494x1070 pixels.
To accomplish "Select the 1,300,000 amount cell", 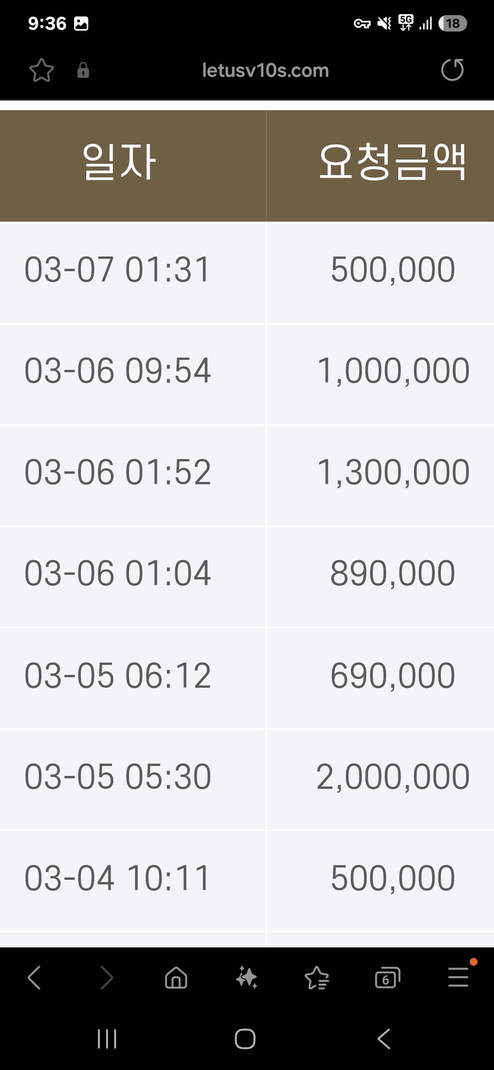I will [393, 472].
